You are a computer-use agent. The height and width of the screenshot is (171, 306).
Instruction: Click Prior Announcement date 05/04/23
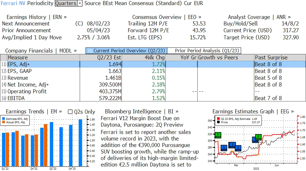point(98,31)
